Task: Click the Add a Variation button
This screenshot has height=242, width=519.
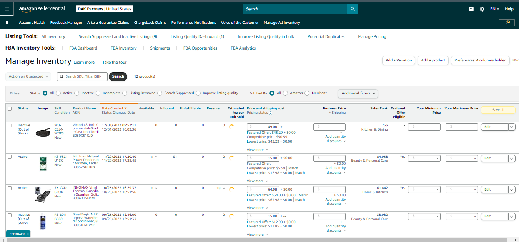Action: click(399, 60)
